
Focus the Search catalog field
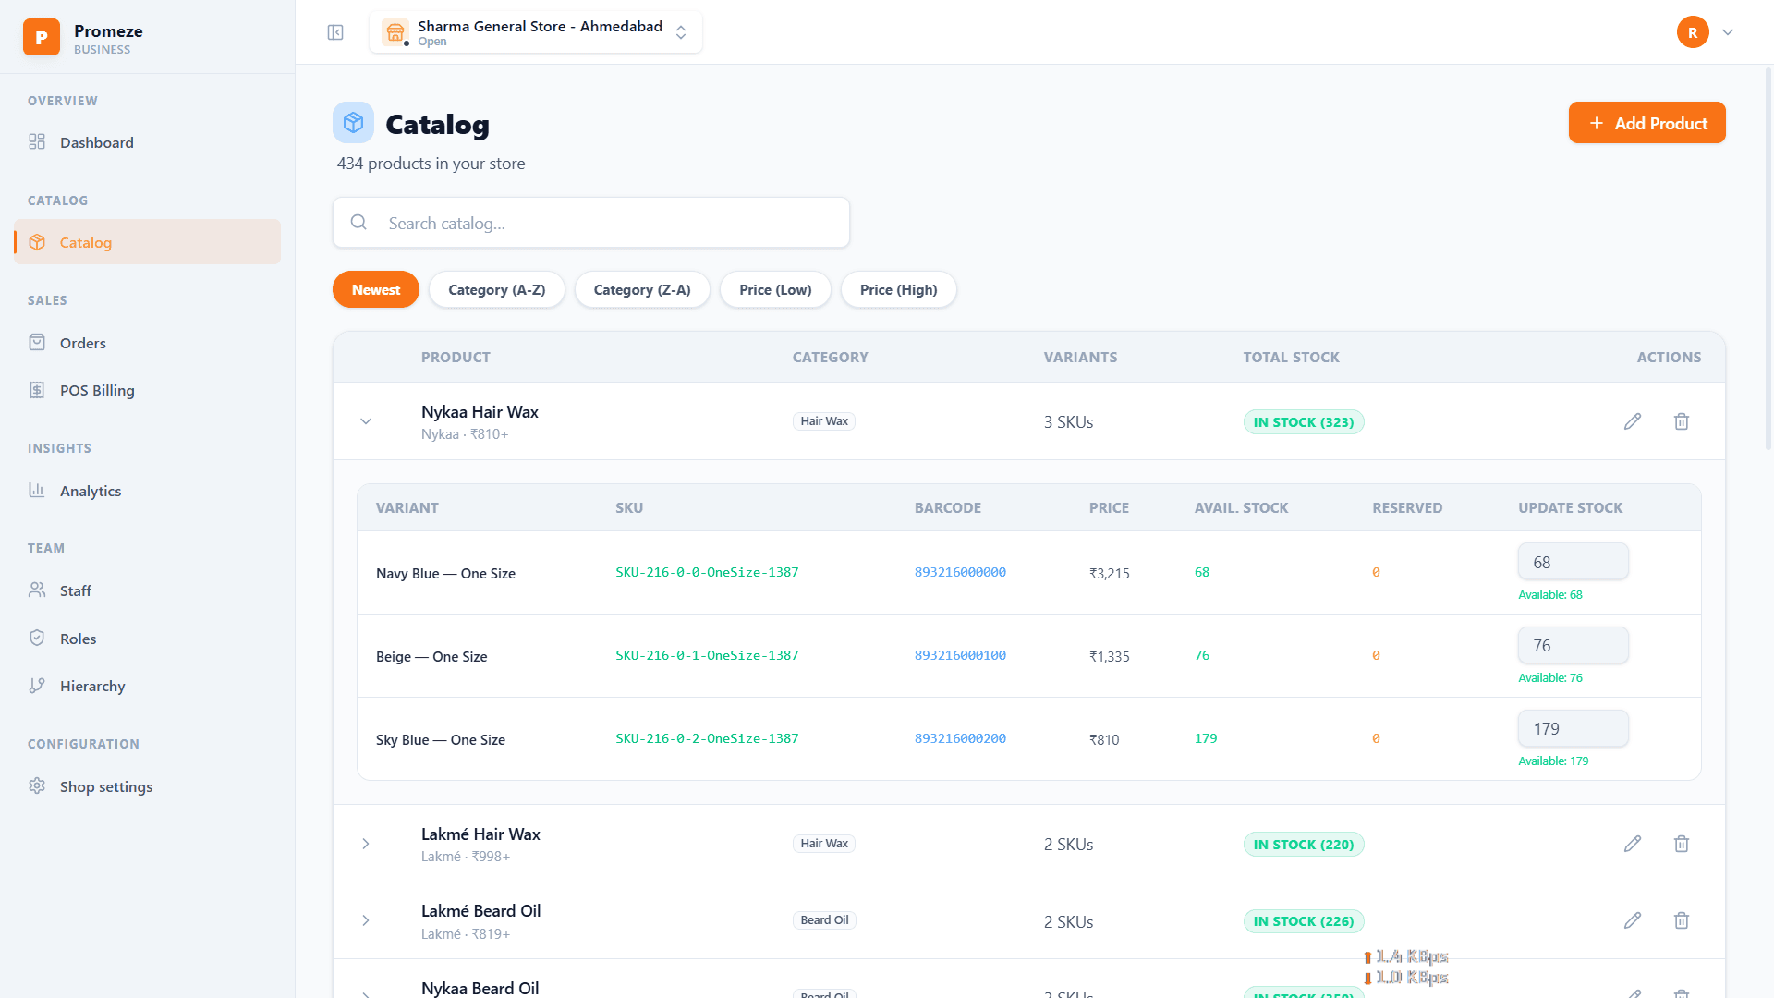(591, 223)
